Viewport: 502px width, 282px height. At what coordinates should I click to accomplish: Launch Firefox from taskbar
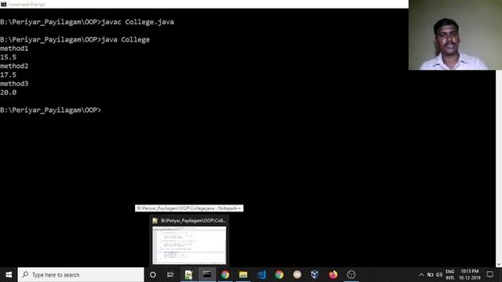click(x=333, y=275)
